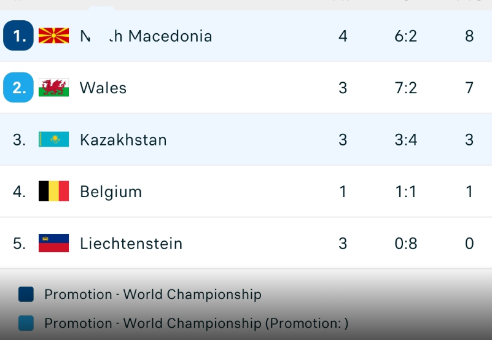Image resolution: width=492 pixels, height=340 pixels.
Task: Open the North Macedonia team page
Action: click(x=146, y=36)
